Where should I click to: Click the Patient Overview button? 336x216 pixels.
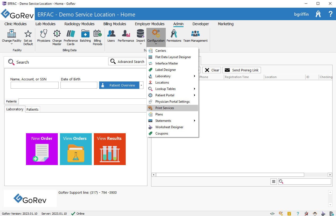[x=119, y=85]
